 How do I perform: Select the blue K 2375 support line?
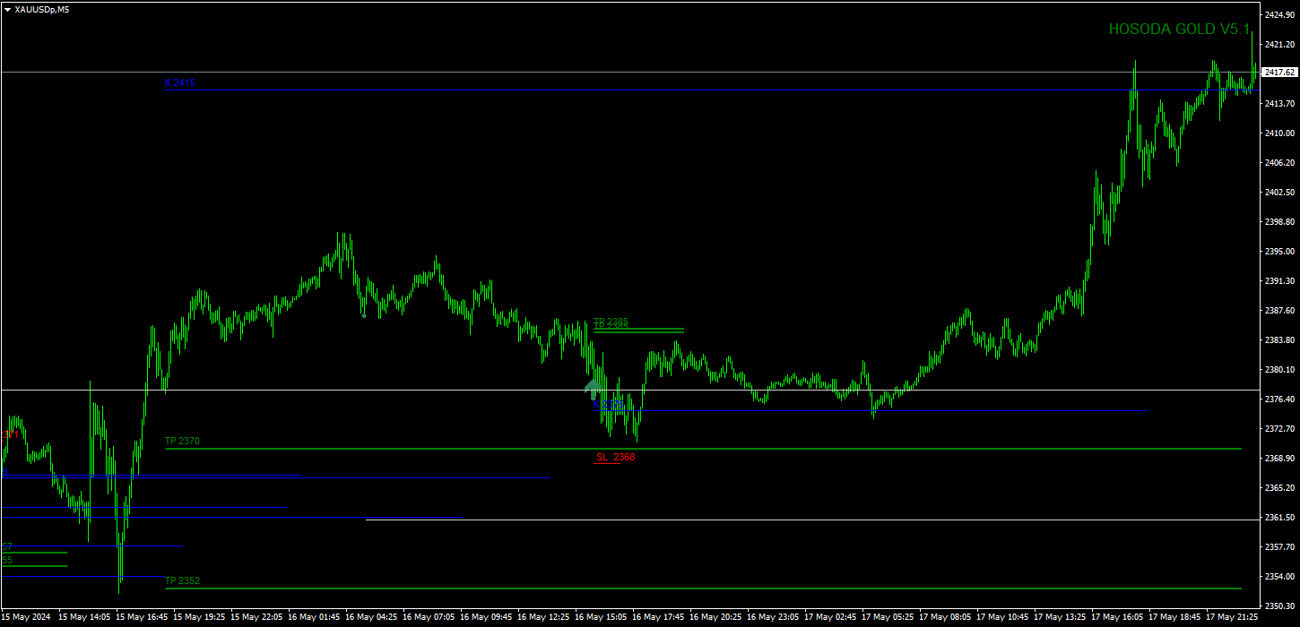tap(897, 410)
